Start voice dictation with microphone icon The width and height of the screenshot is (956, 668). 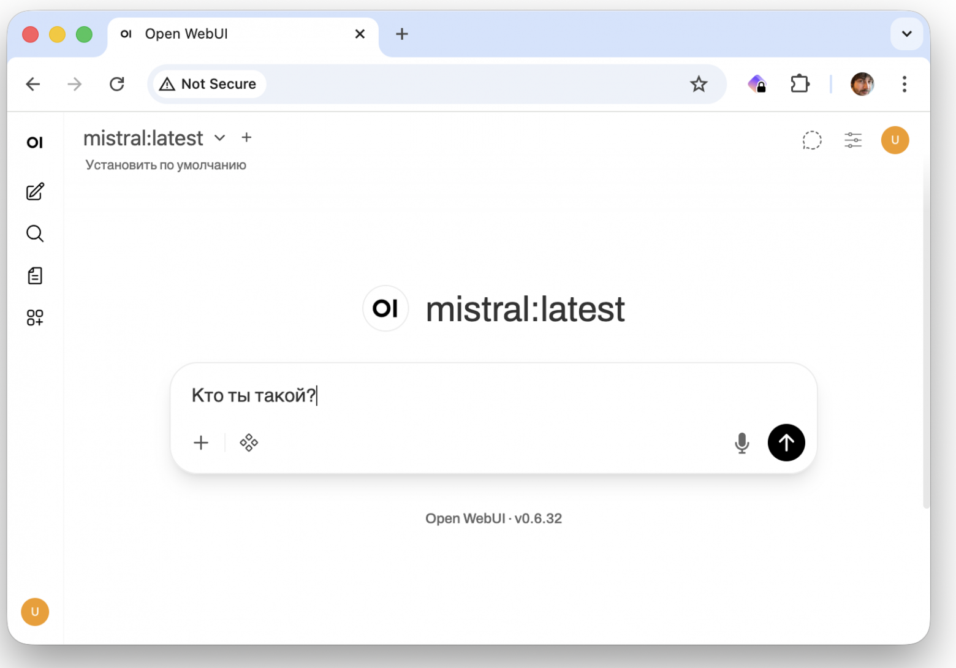(742, 442)
